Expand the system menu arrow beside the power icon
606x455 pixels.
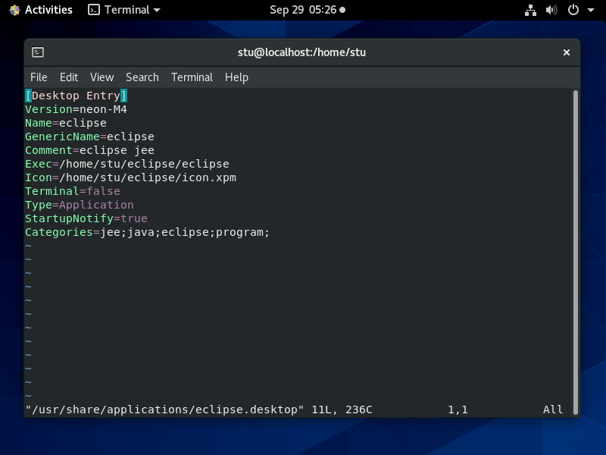[591, 10]
